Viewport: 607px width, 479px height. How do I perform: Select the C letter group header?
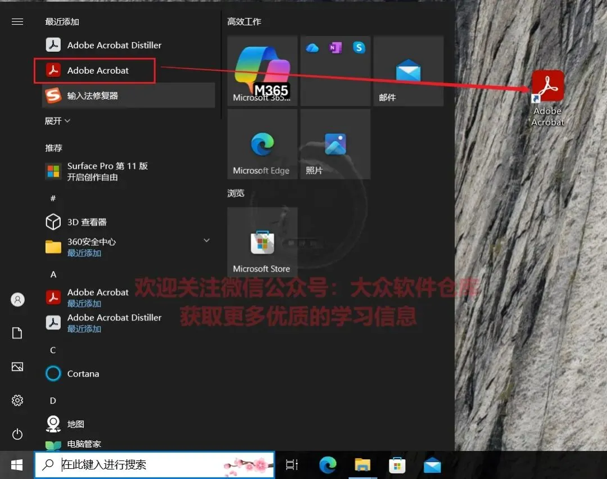53,350
